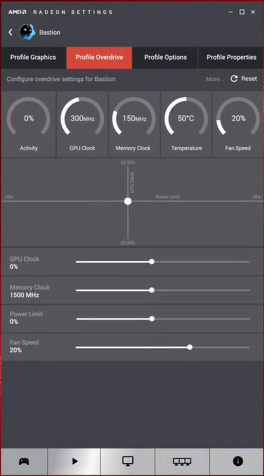Click the Temperature gauge tile
The width and height of the screenshot is (264, 476).
coord(186,124)
